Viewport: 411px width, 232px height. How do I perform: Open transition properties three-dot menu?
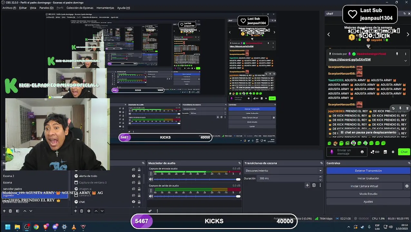coord(320,185)
